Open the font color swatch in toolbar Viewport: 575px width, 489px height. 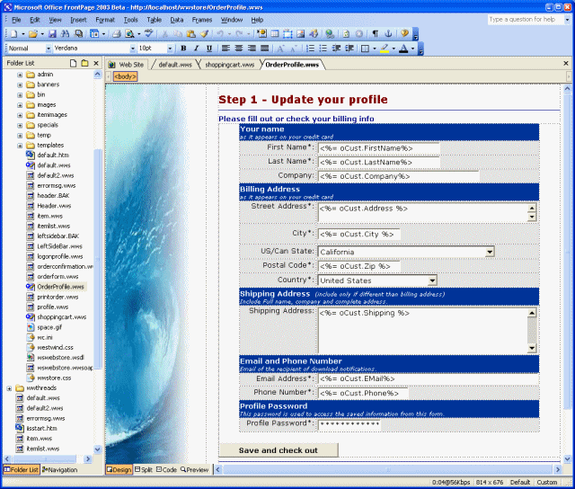[x=404, y=49]
